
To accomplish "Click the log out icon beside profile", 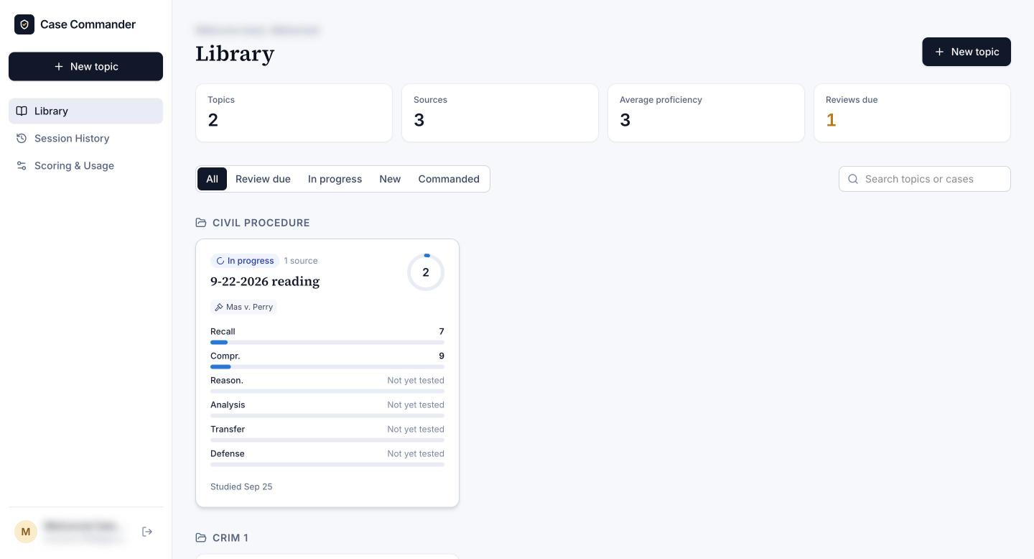I will tap(147, 532).
